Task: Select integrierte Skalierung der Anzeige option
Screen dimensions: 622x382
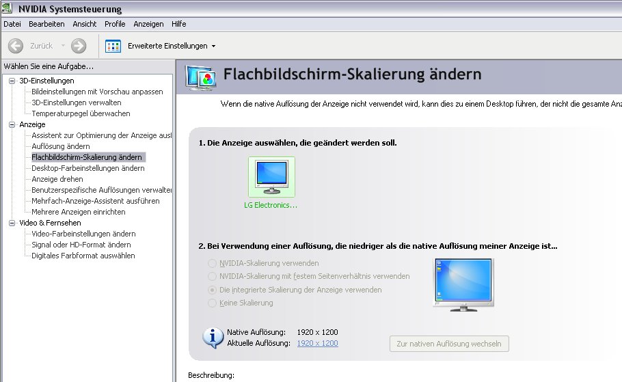Action: [212, 290]
